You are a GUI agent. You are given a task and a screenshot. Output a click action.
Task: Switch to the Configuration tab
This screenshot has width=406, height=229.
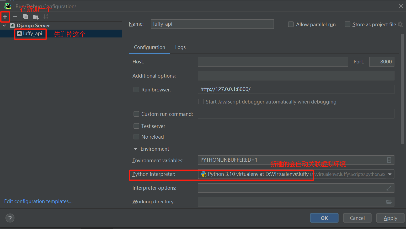149,47
